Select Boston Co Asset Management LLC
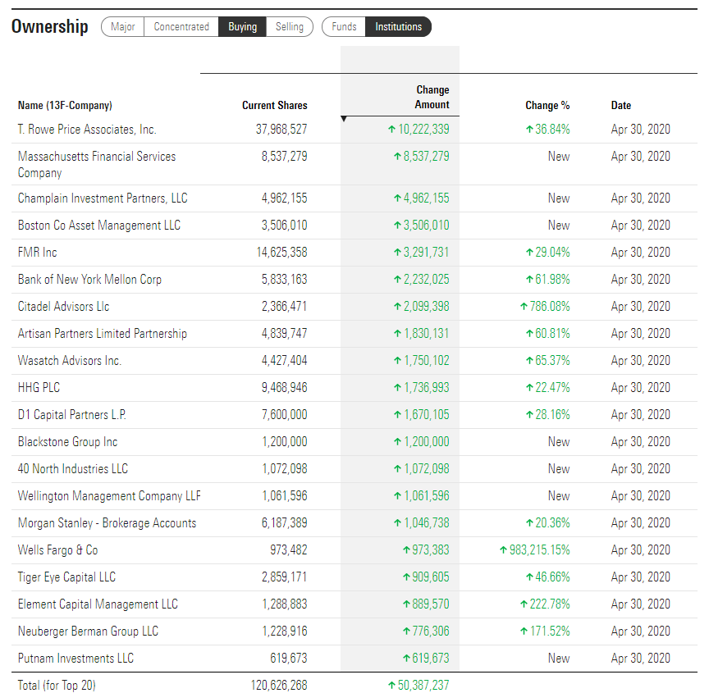The image size is (709, 693). point(99,226)
